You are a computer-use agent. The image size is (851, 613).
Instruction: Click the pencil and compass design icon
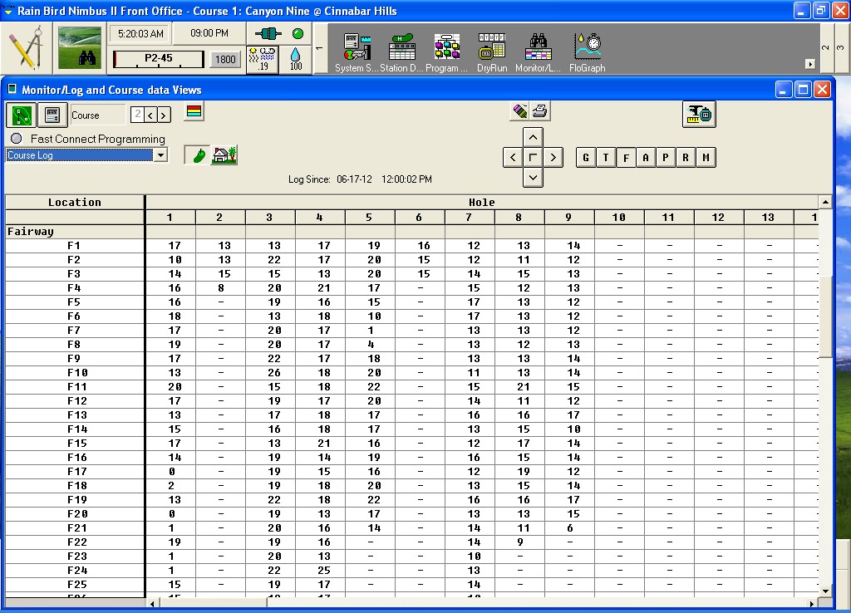[x=26, y=47]
